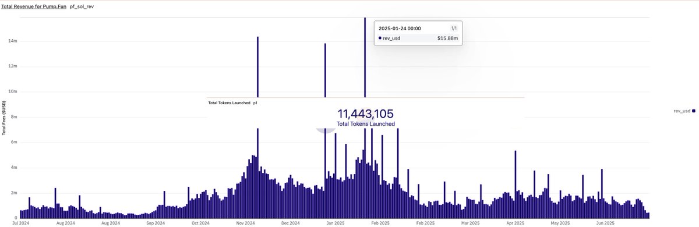Click the rev_usd dot in the tooltip
The width and height of the screenshot is (699, 227).
(x=380, y=38)
